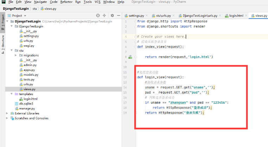Close the login.html editor tab

pyautogui.click(x=246, y=16)
